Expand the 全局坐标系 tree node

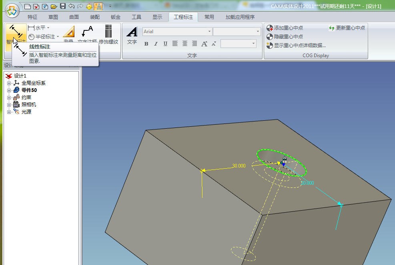coord(9,83)
